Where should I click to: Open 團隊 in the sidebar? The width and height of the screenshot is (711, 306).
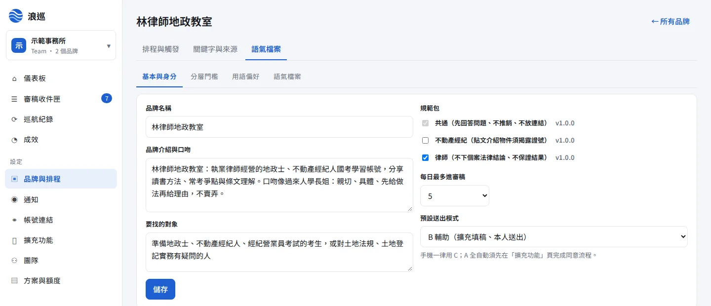coord(61,260)
